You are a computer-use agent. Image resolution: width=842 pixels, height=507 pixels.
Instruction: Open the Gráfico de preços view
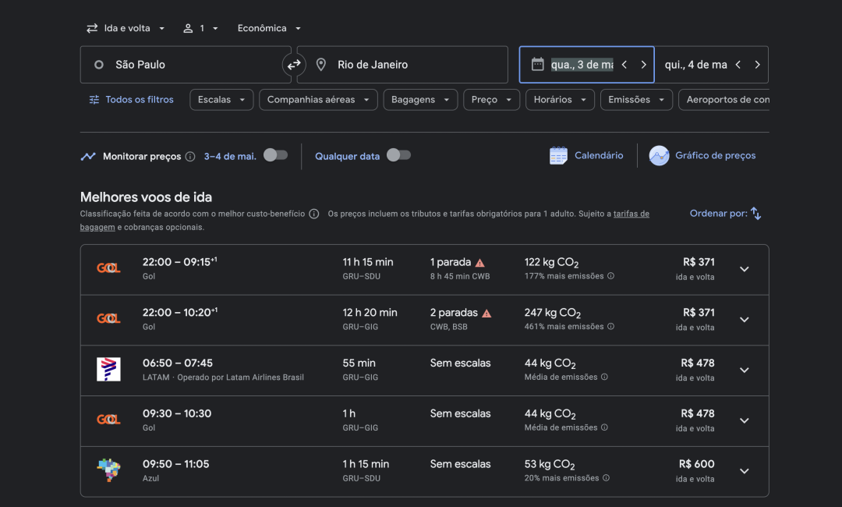(702, 154)
